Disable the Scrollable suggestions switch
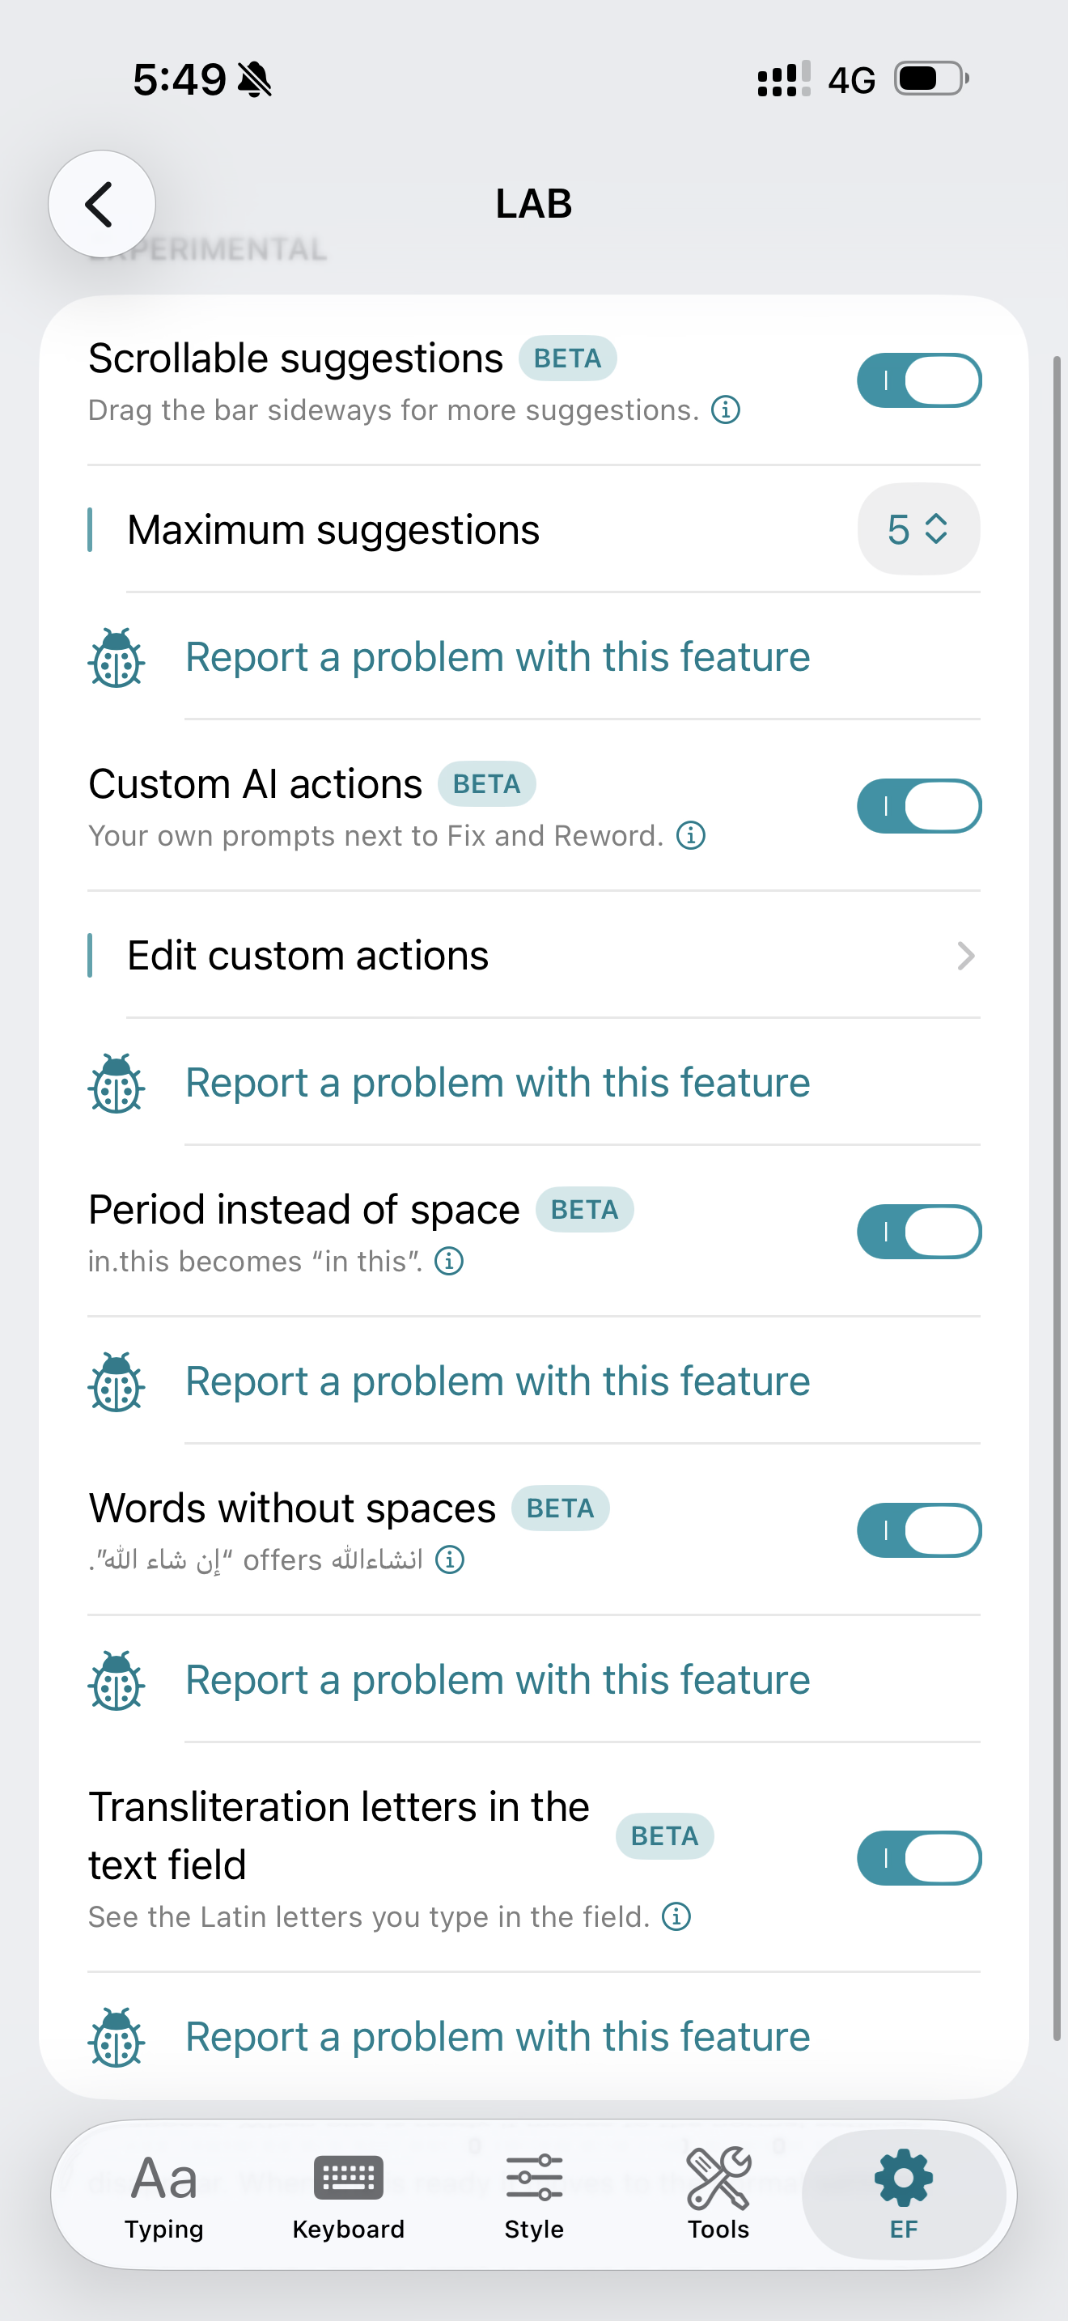 tap(918, 380)
